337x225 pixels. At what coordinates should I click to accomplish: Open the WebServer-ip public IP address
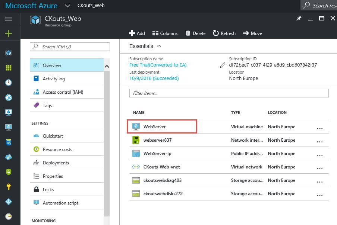coord(157,154)
